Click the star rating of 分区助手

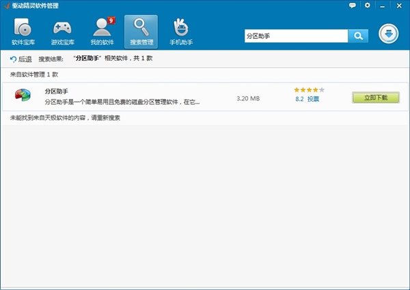point(309,90)
